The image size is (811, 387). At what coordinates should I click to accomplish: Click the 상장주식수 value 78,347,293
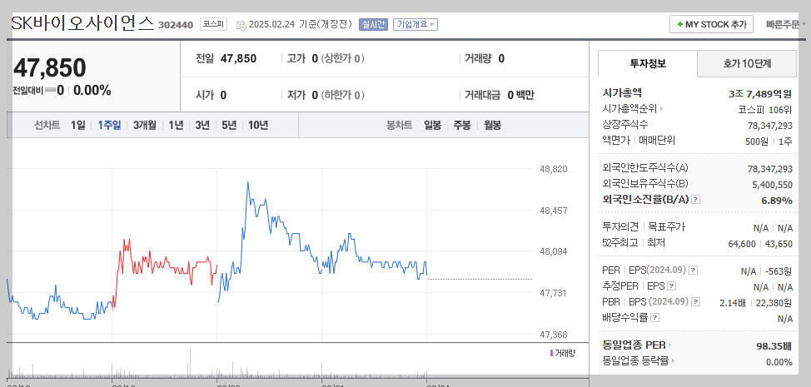point(769,125)
